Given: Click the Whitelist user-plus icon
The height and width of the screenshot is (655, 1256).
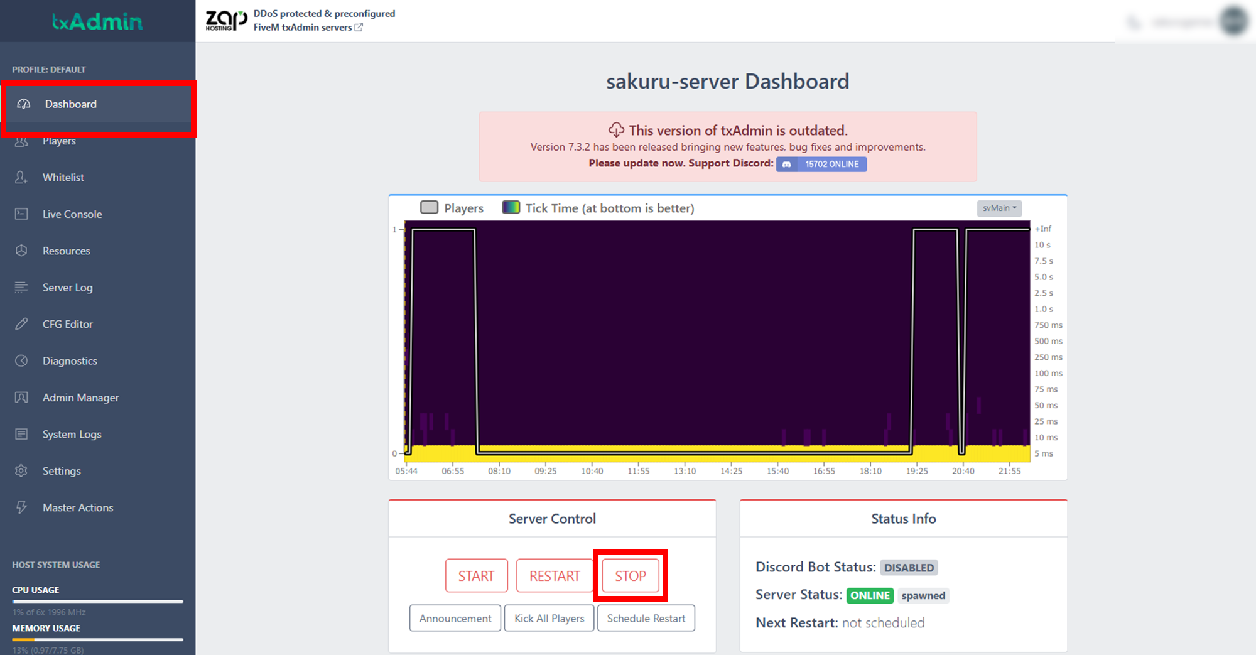Looking at the screenshot, I should [21, 178].
